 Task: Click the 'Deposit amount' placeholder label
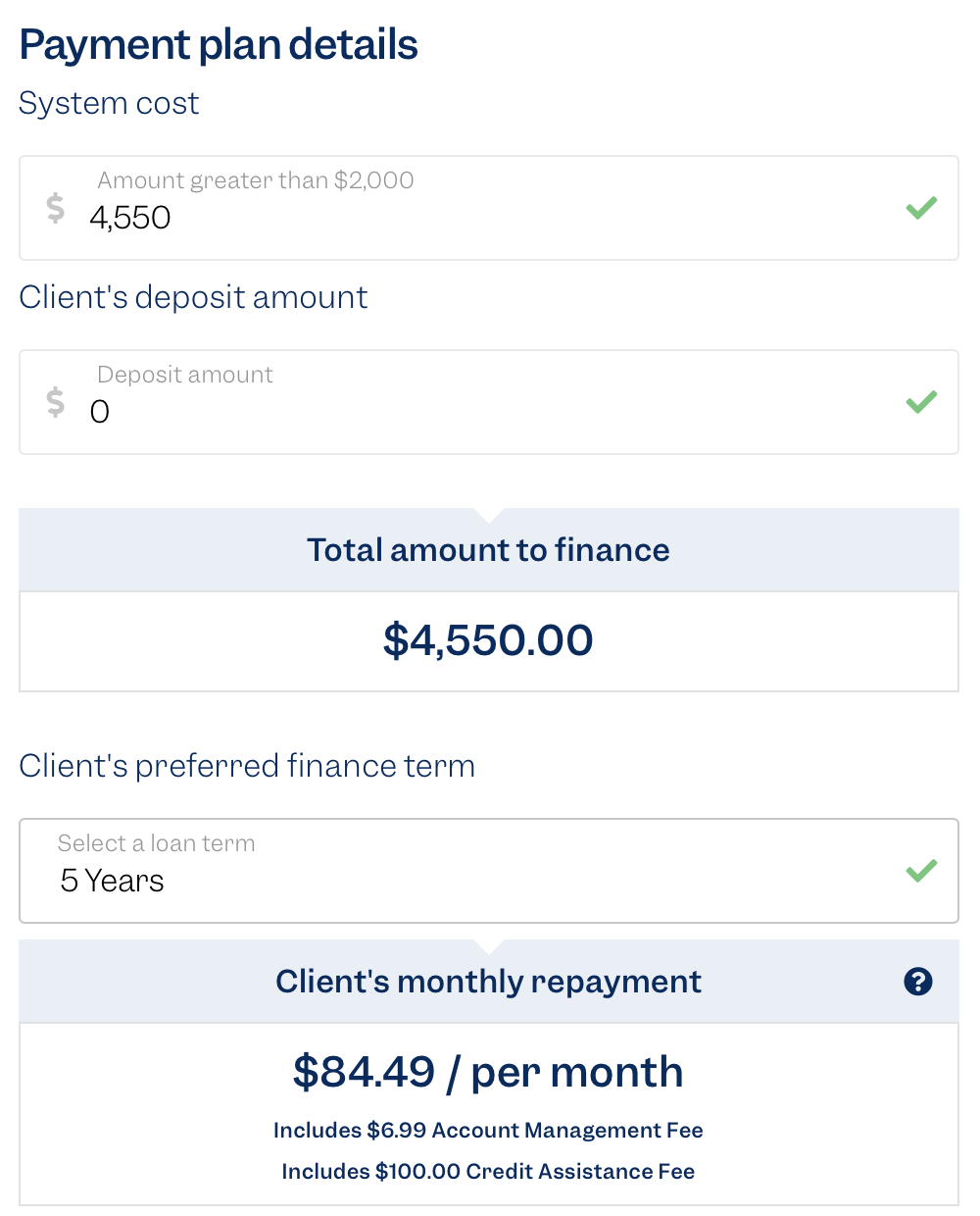click(x=184, y=375)
